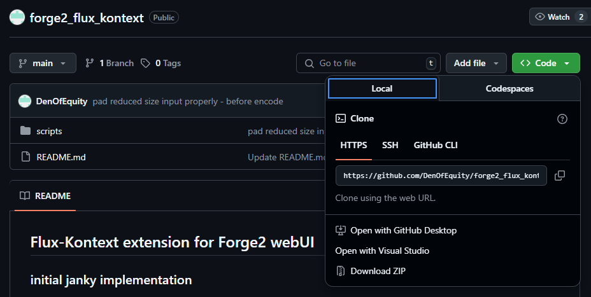Choose Open with GitHub Desktop
Viewport: 591px width, 297px height.
tap(403, 230)
